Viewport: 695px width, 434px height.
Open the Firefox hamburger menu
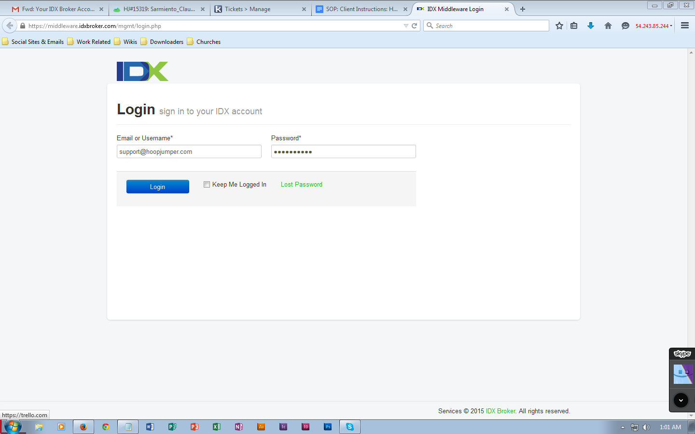[x=685, y=25]
